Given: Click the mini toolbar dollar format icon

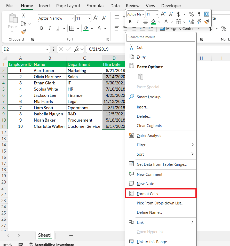Looking at the screenshot, I should click(178, 14).
